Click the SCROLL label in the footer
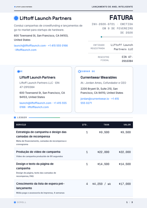Viewport: 147px width, 208px height. 22,202
